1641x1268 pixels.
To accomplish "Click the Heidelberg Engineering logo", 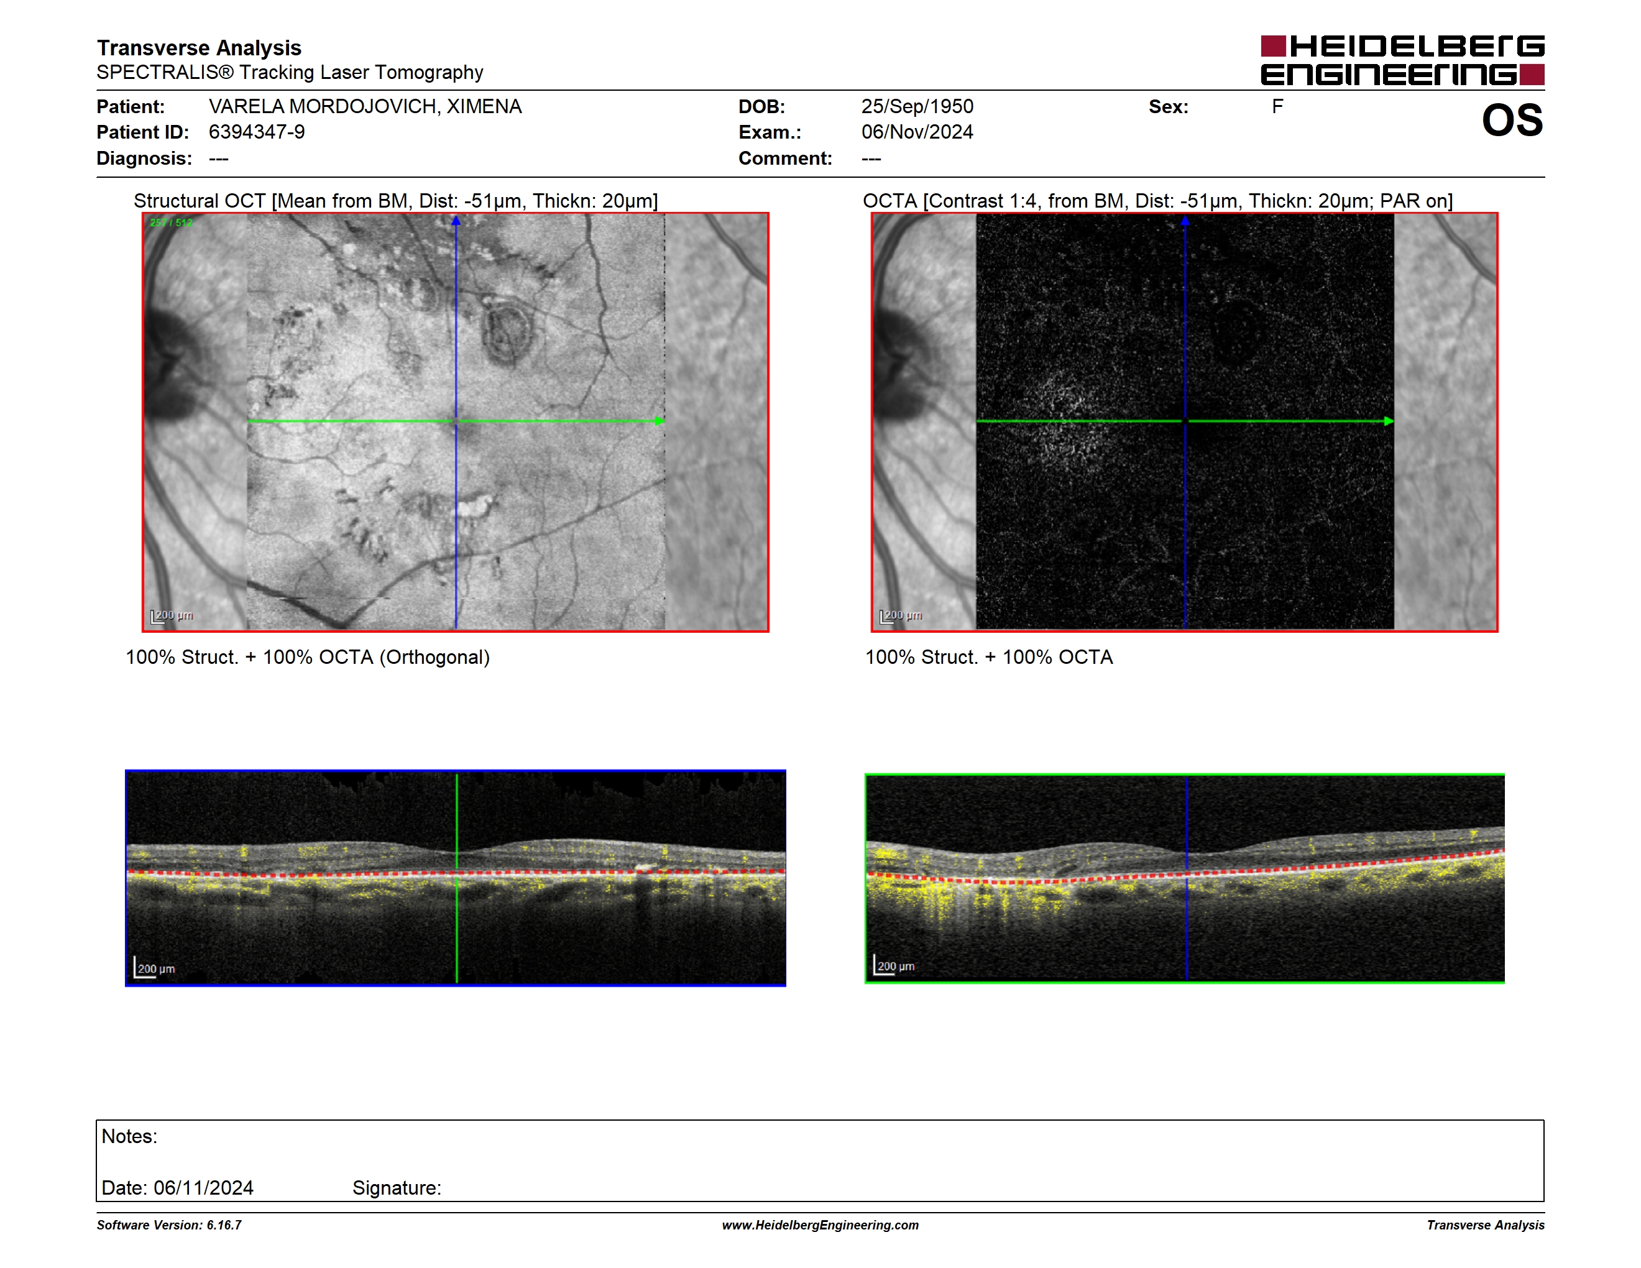I will 1402,60.
